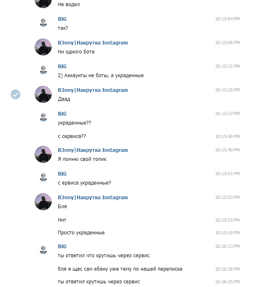Open BIG avatar beside украденные?? message
Screen dimensions: 268x287
pyautogui.click(x=43, y=118)
